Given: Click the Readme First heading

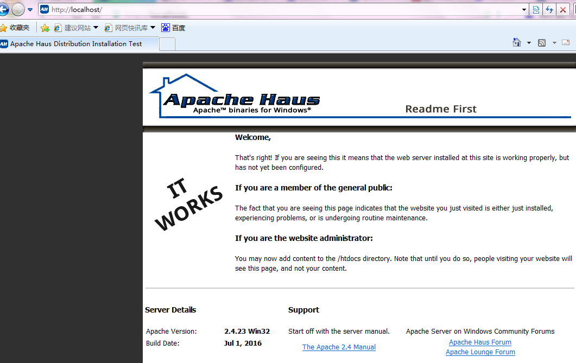Looking at the screenshot, I should pos(441,109).
